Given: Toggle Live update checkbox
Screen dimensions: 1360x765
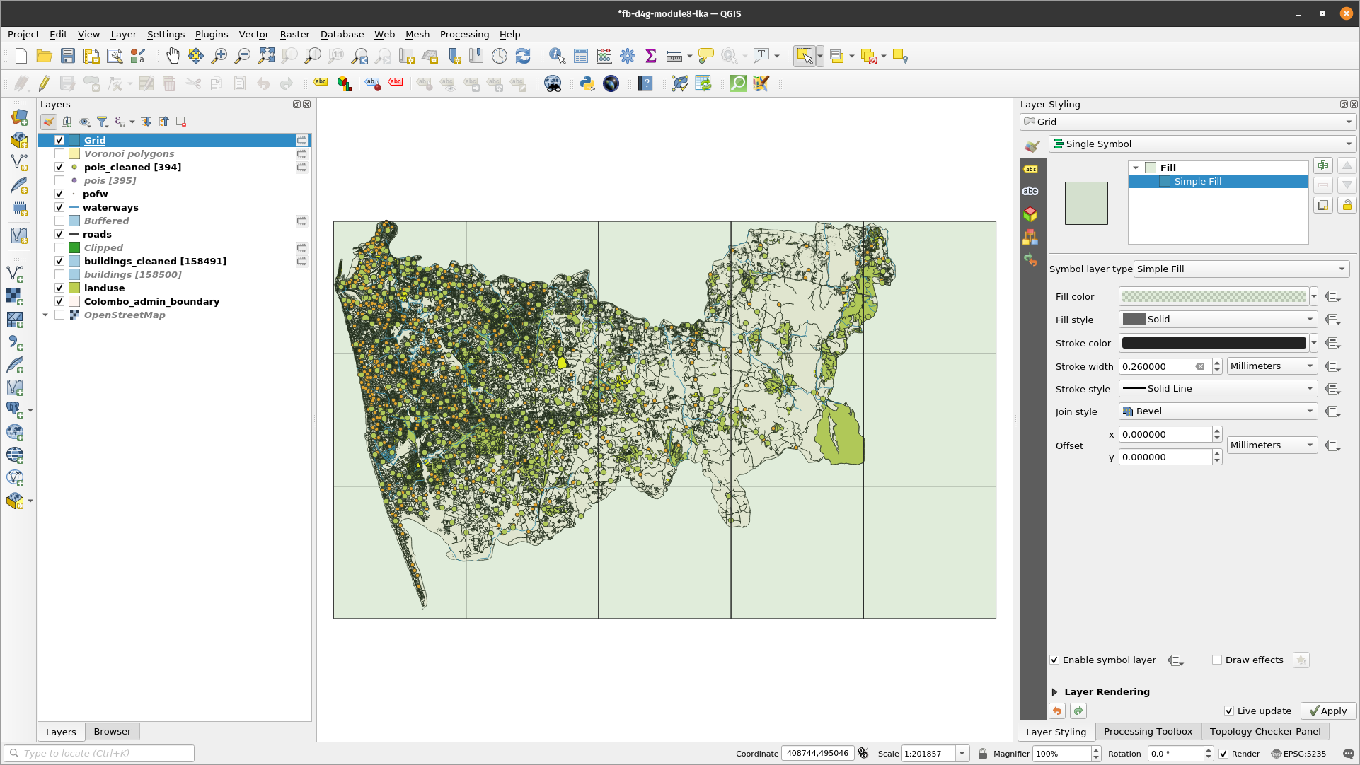Looking at the screenshot, I should tap(1229, 711).
